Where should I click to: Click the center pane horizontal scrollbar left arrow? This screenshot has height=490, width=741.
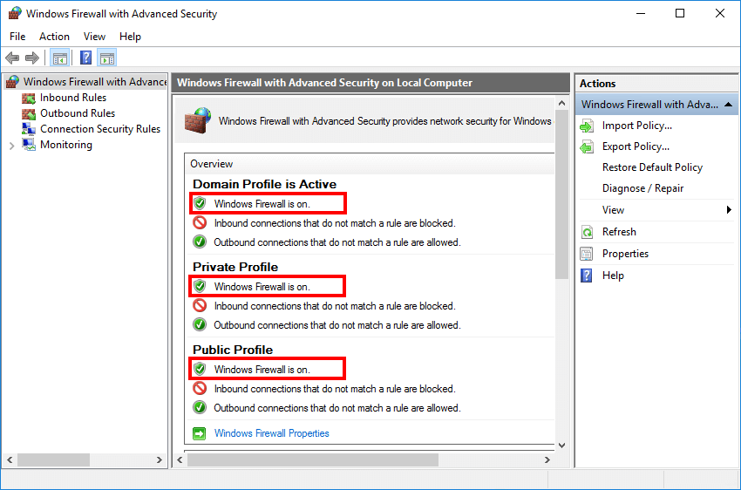180,459
